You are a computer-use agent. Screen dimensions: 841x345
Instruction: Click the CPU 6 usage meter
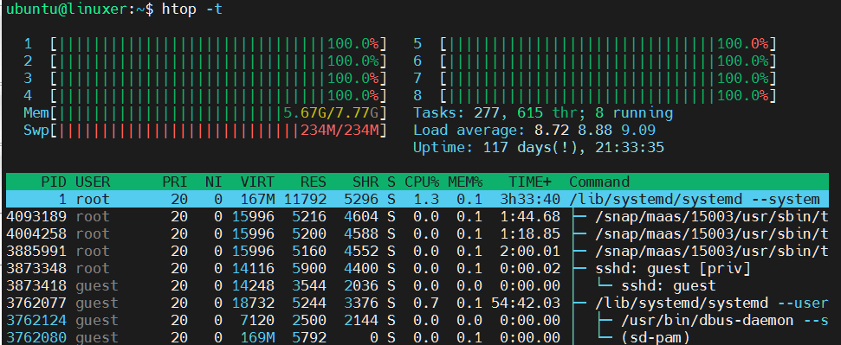click(595, 61)
